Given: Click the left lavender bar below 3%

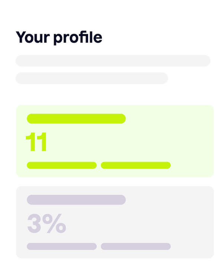Looking at the screenshot, I should click(x=62, y=247).
